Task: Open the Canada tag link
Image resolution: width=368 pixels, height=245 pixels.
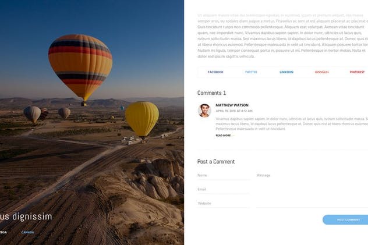Action: click(x=28, y=232)
